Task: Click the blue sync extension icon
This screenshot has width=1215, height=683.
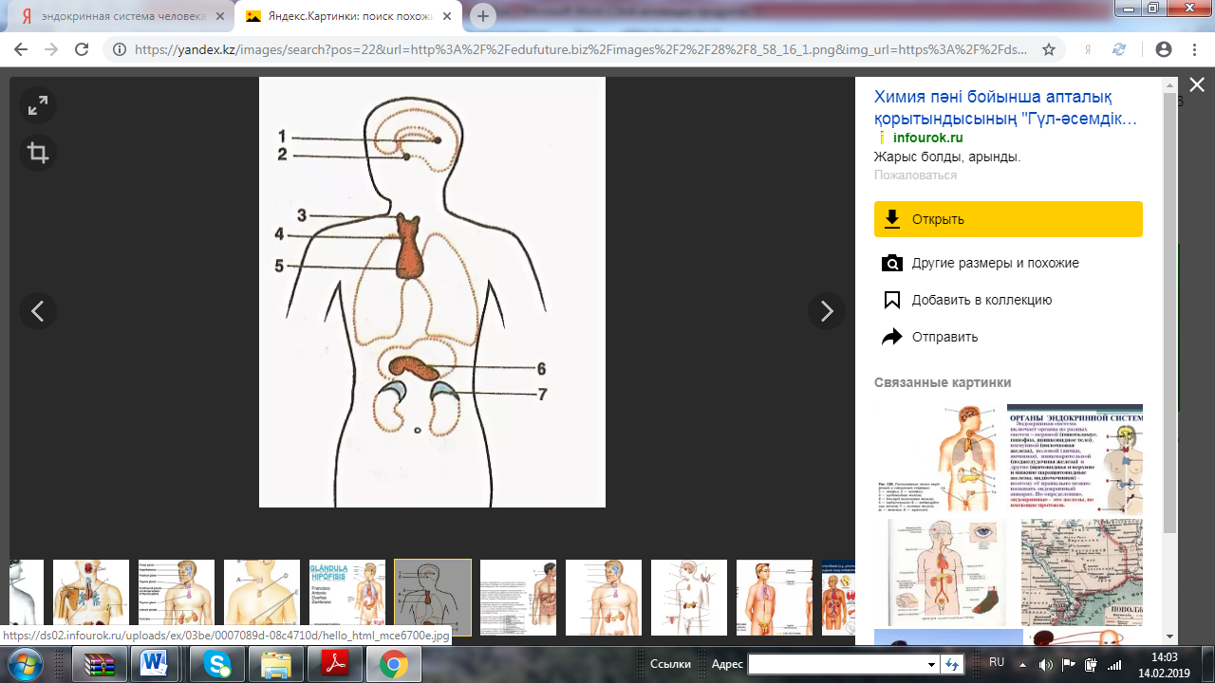Action: click(x=1120, y=49)
